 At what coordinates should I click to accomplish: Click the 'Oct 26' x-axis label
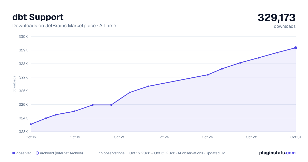click(207, 137)
